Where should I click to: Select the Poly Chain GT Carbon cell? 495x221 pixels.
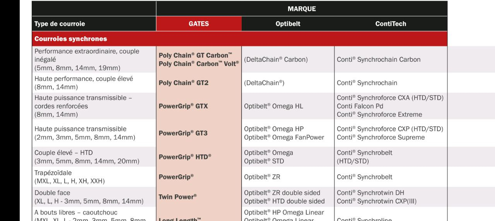tap(199, 59)
